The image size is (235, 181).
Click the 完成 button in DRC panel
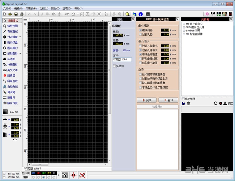pyautogui.click(x=147, y=100)
